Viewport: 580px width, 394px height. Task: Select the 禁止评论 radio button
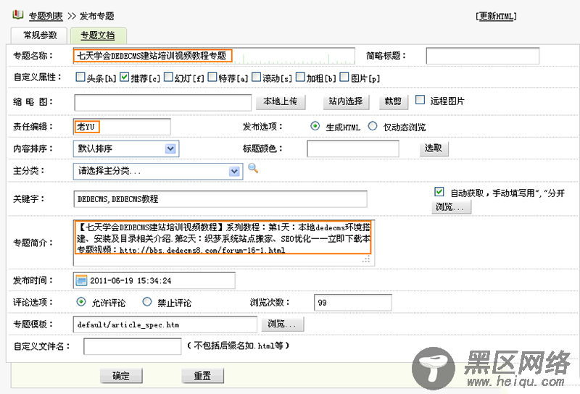click(147, 301)
